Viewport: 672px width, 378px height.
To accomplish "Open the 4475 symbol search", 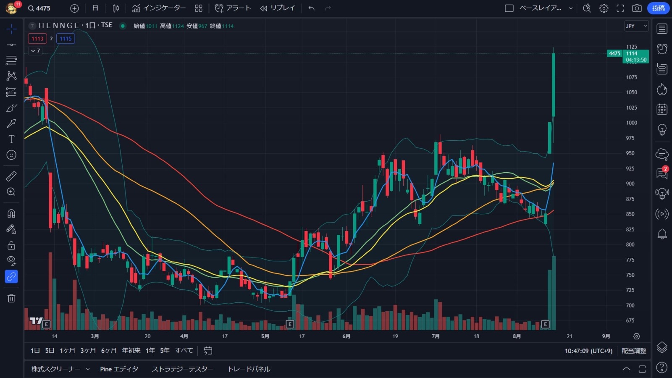I will (x=39, y=8).
